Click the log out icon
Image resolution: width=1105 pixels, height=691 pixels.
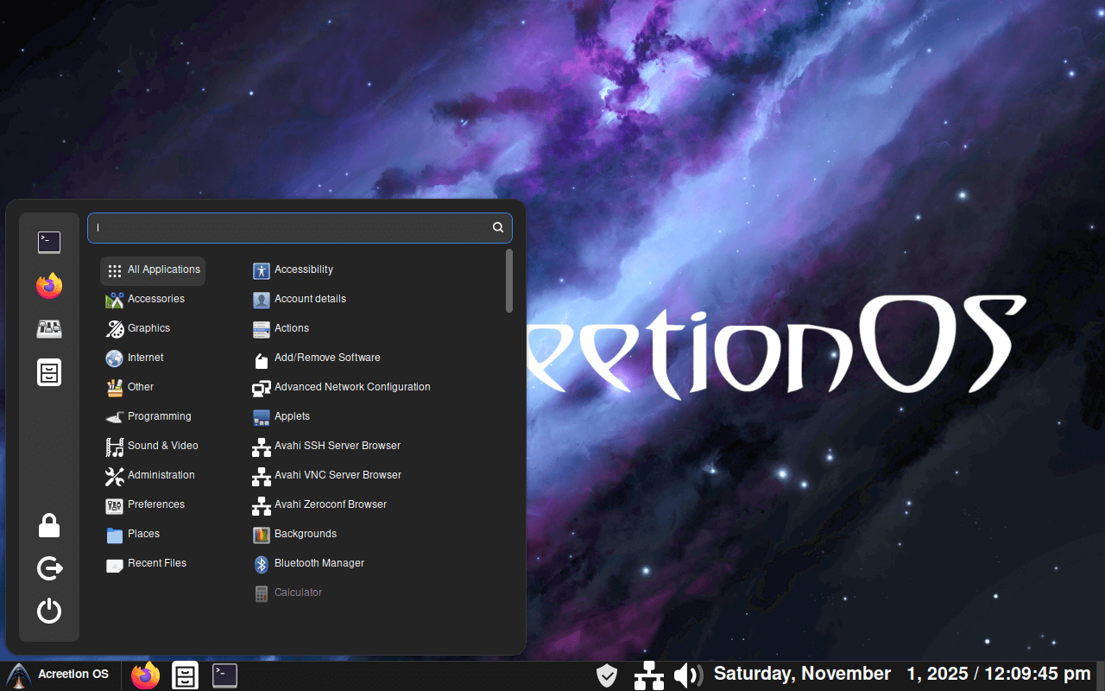tap(49, 568)
